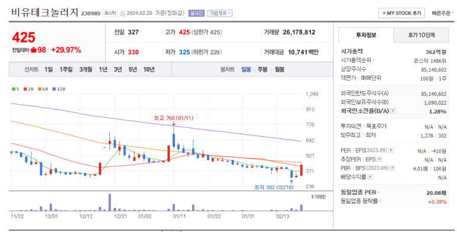Click the 전일 value 327
The image size is (457, 232).
coord(133,33)
